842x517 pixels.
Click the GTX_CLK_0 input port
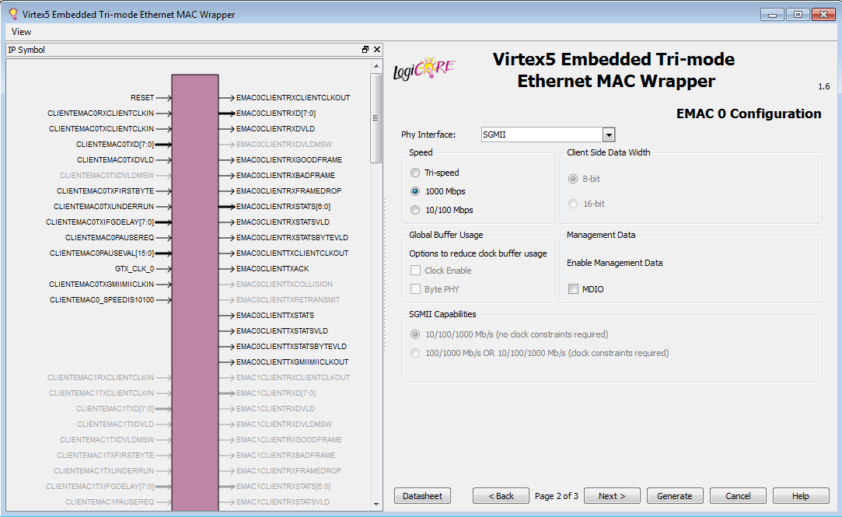coord(135,269)
